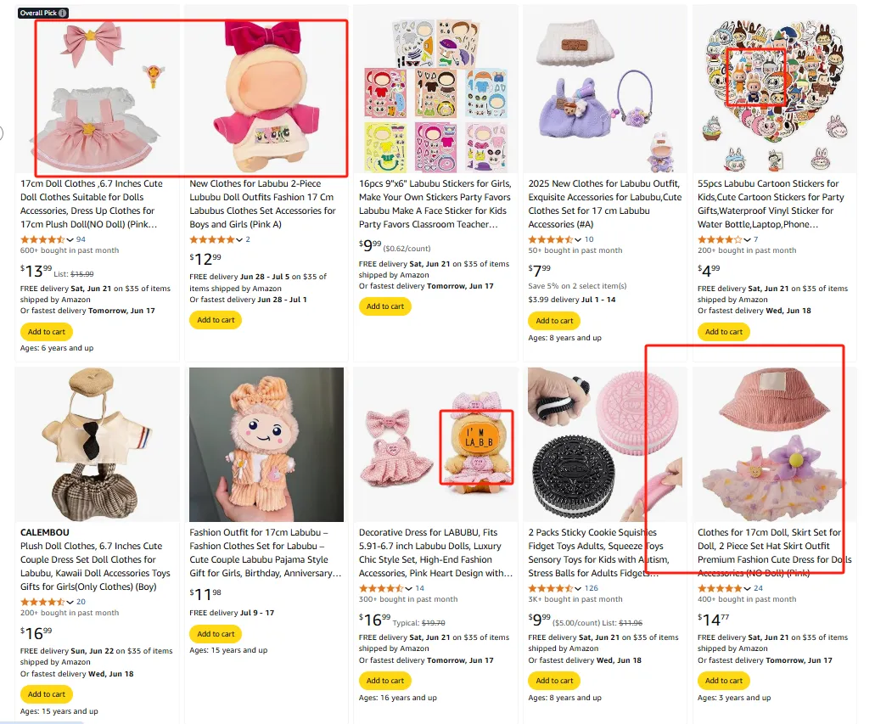Open rating breakdown for Cookie Squishies toys

(578, 588)
